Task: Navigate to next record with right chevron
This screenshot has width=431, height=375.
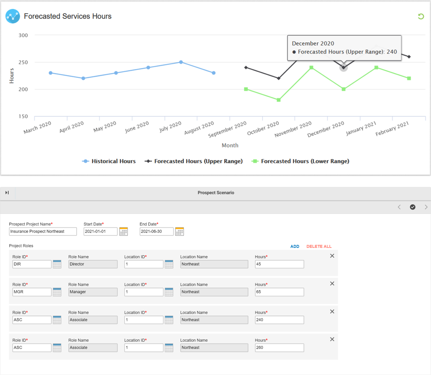Action: 426,207
